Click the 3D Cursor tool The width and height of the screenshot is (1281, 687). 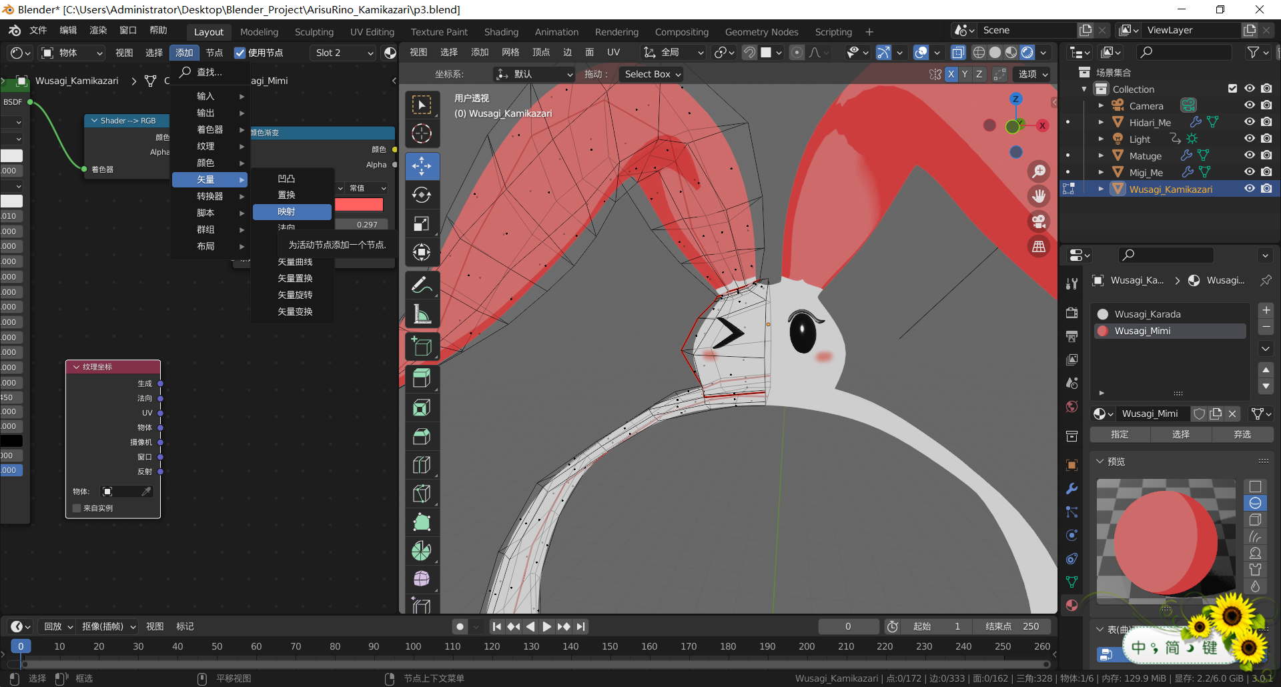pos(422,133)
